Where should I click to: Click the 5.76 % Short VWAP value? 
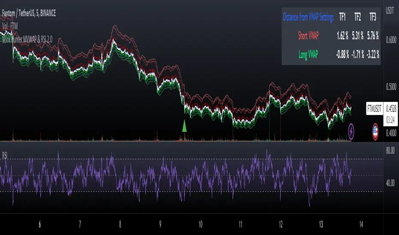click(x=372, y=36)
